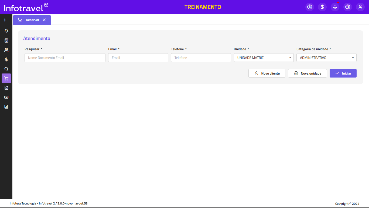Click the sidebar menu list icon
The height and width of the screenshot is (208, 369).
6,20
